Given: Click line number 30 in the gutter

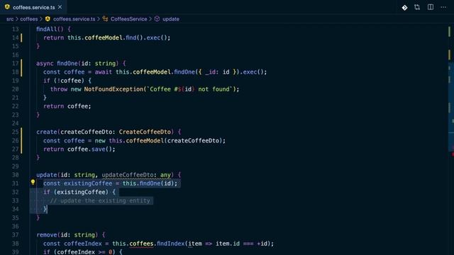Looking at the screenshot, I should 16,175.
